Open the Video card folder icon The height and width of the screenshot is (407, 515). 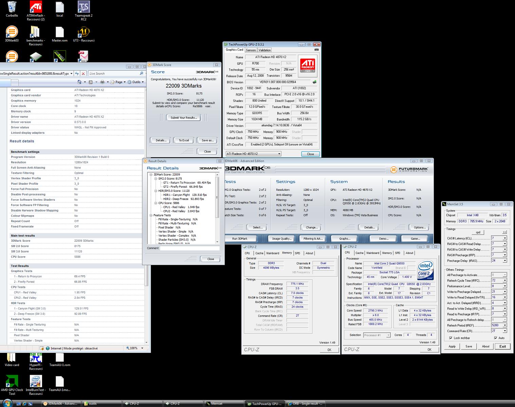click(12, 360)
